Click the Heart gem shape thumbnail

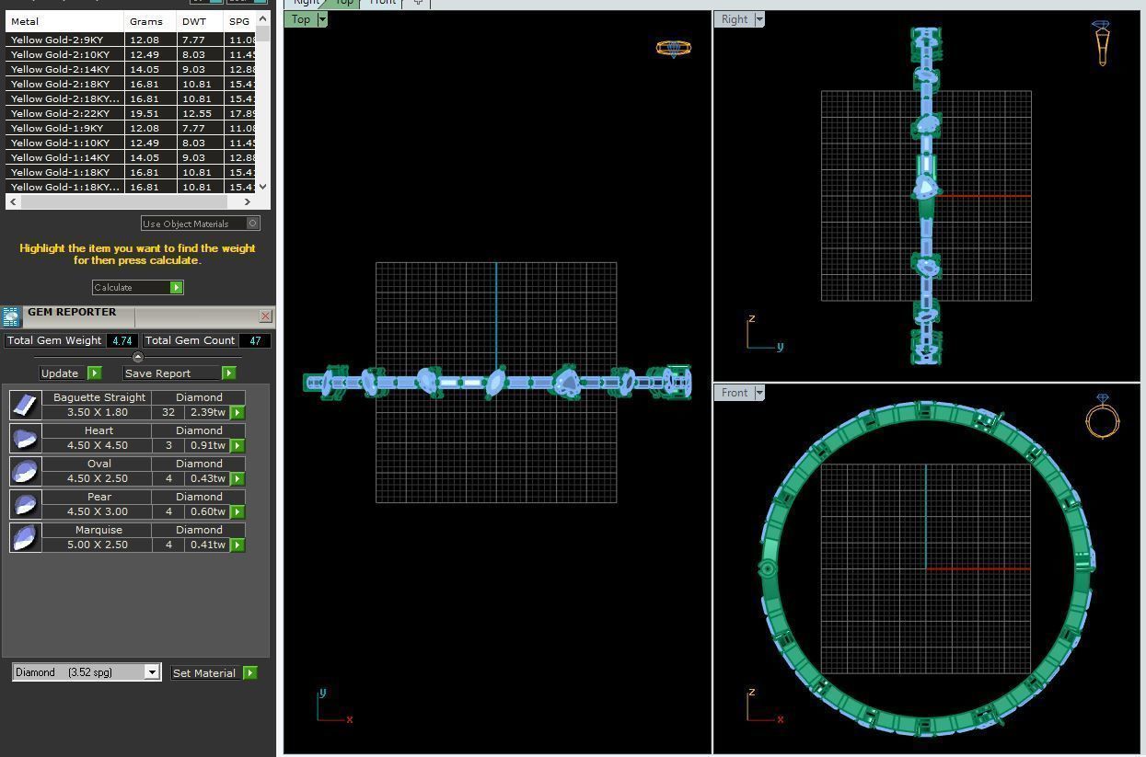coord(26,438)
